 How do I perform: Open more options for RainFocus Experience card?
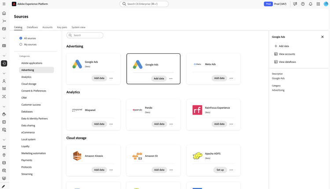point(231,124)
